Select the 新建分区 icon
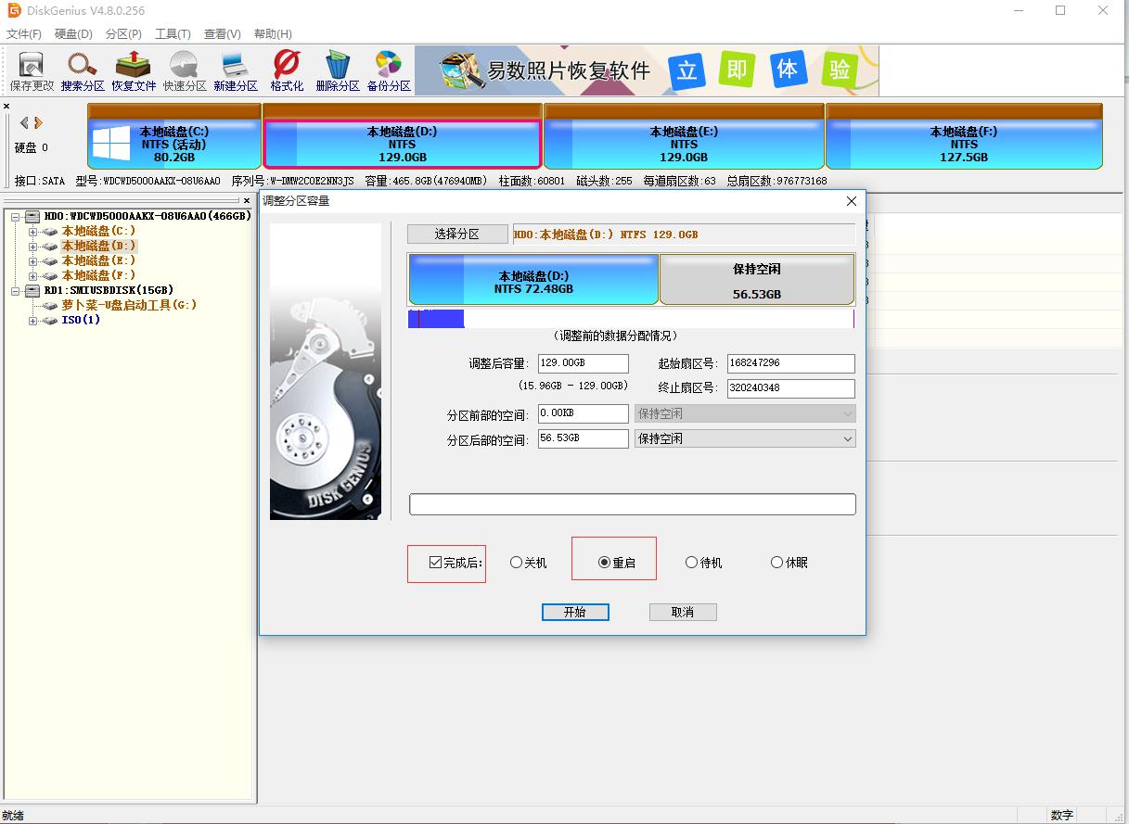This screenshot has height=824, width=1129. 235,70
